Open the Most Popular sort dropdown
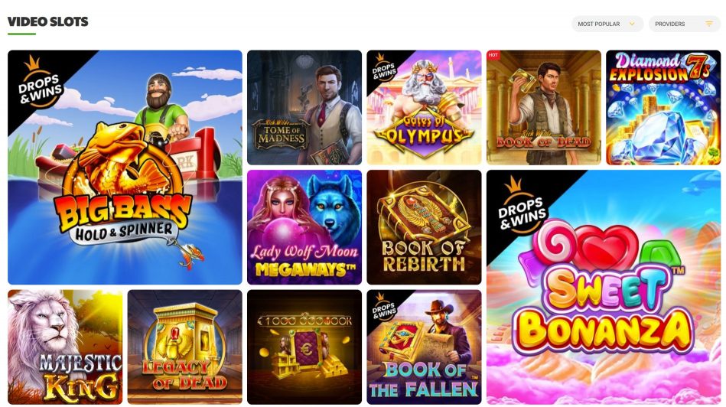726x407 pixels. tap(607, 24)
